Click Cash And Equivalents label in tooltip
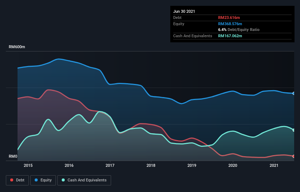 193,36
